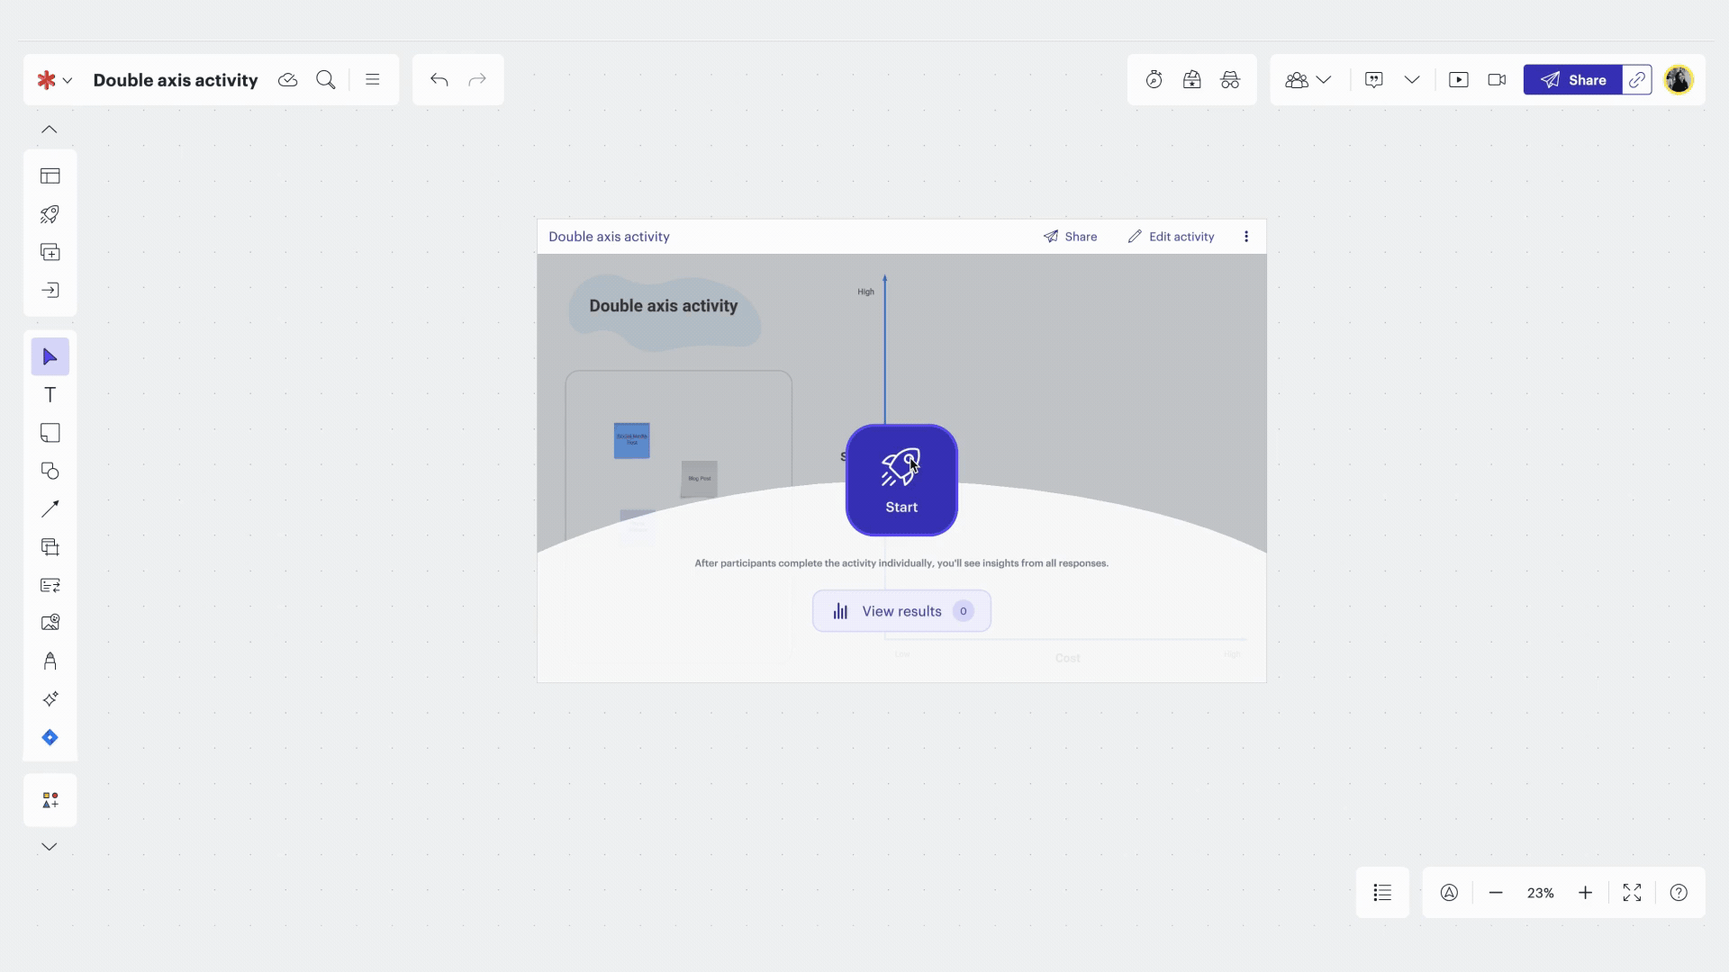
Task: Open the hamburger main menu
Action: 373,80
